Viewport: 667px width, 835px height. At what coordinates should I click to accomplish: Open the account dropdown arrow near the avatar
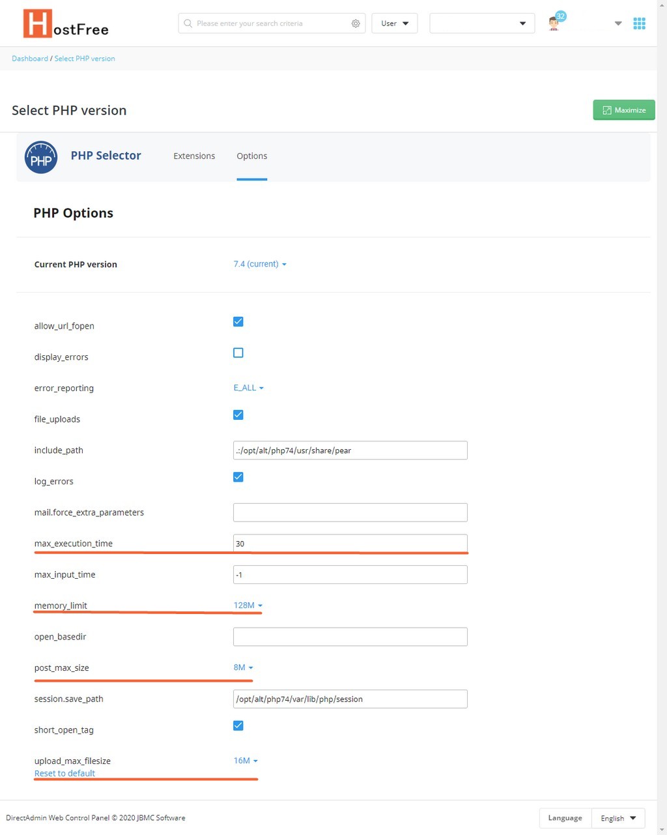(x=617, y=23)
